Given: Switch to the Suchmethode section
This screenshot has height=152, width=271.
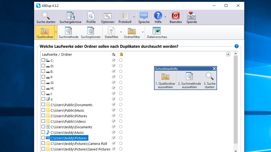Looking at the screenshot, I should click(x=68, y=32).
